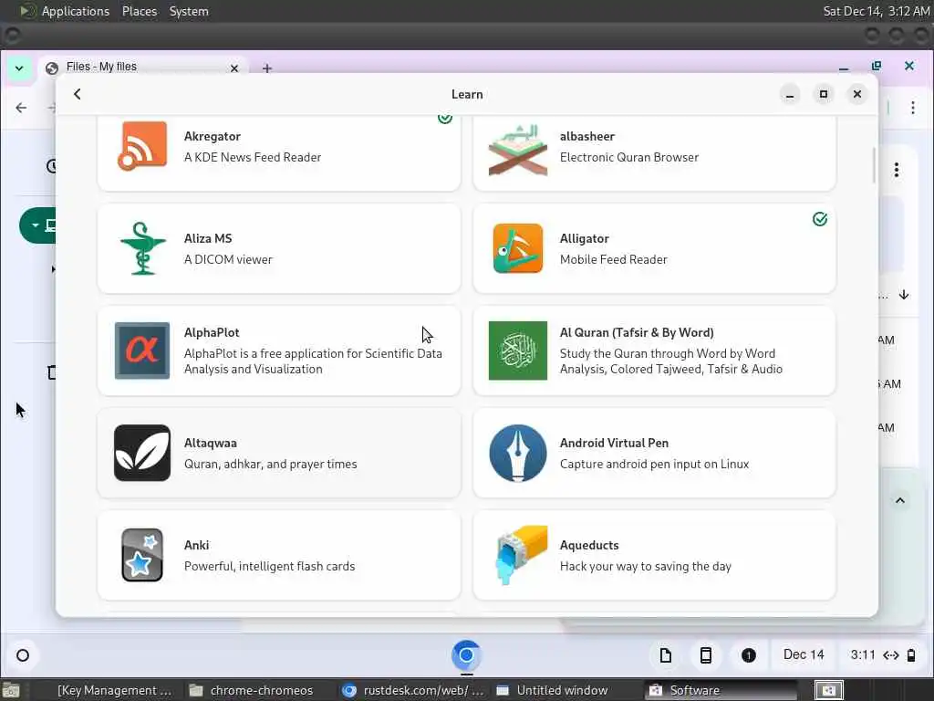934x701 pixels.
Task: Click Software window vertical scrollbar
Action: 874,165
